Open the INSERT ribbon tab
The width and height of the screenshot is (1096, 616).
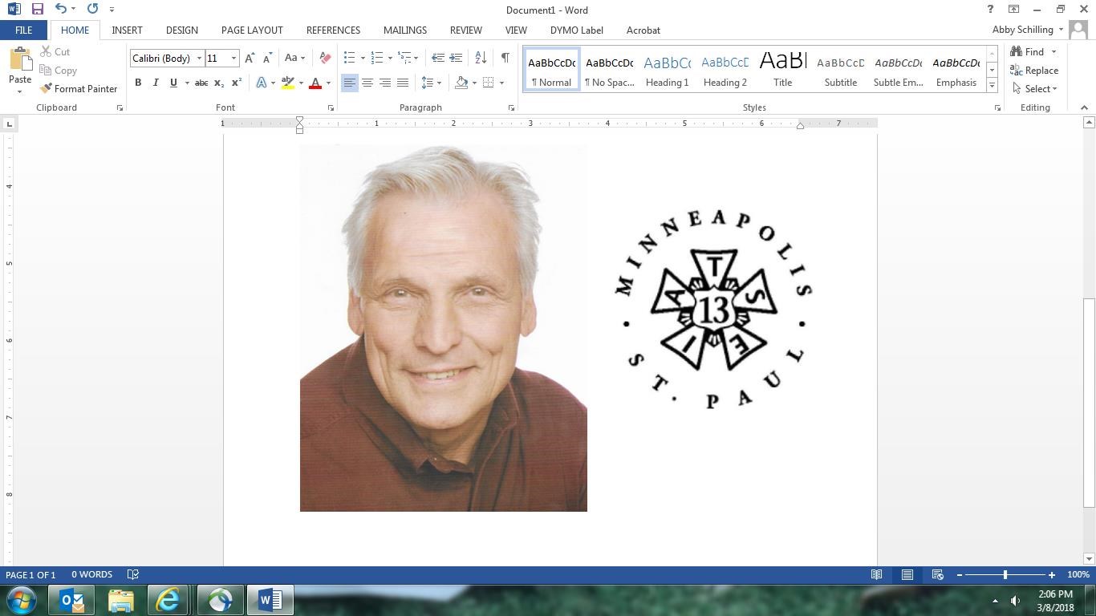tap(127, 30)
